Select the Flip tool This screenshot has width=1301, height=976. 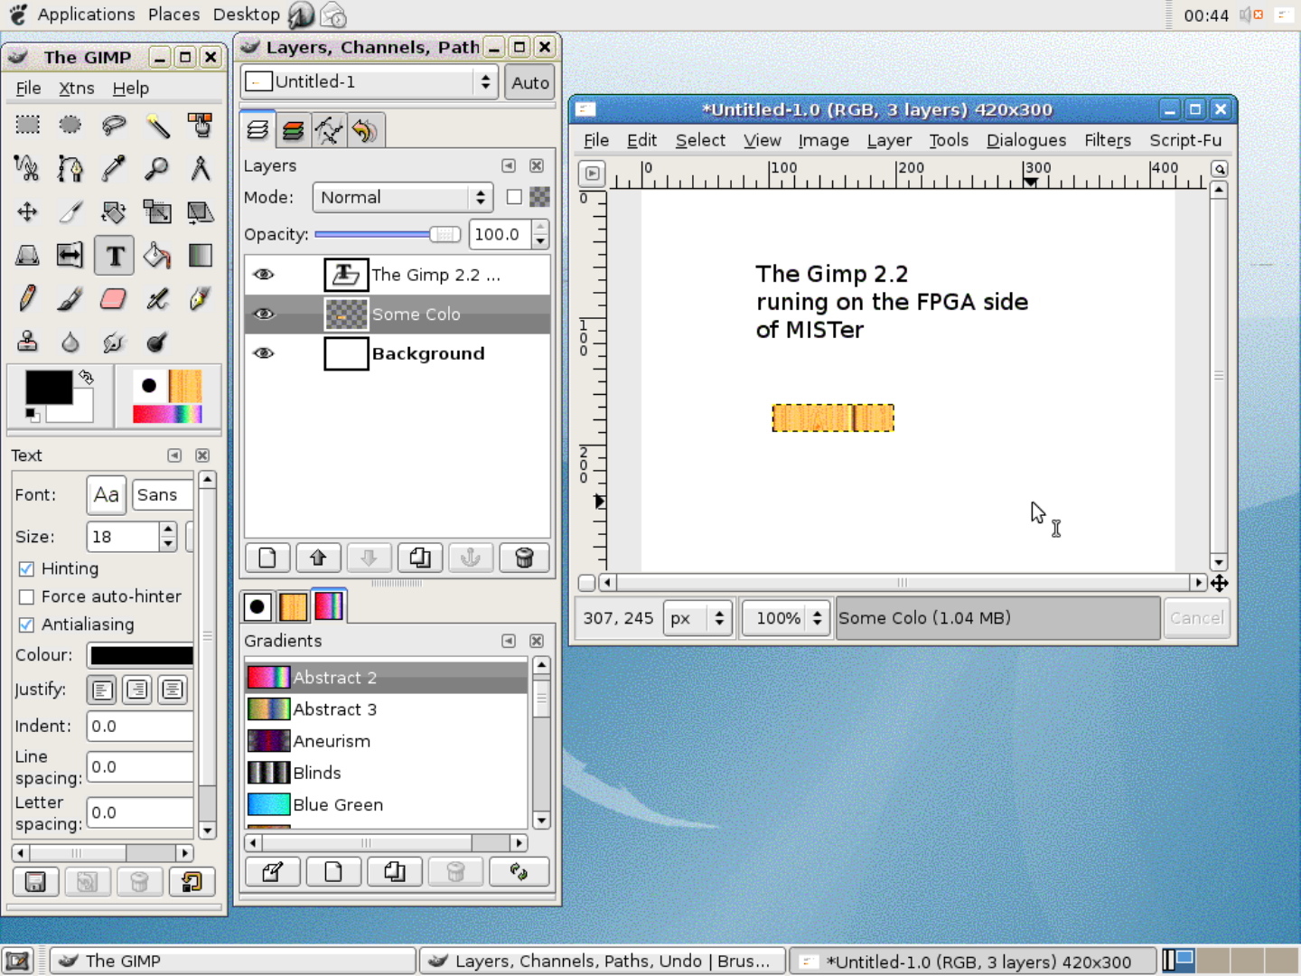(x=70, y=255)
